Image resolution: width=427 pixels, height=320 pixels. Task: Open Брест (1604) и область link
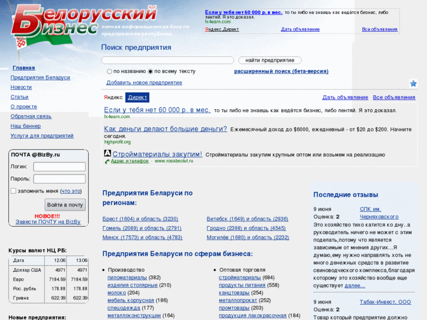[140, 219]
